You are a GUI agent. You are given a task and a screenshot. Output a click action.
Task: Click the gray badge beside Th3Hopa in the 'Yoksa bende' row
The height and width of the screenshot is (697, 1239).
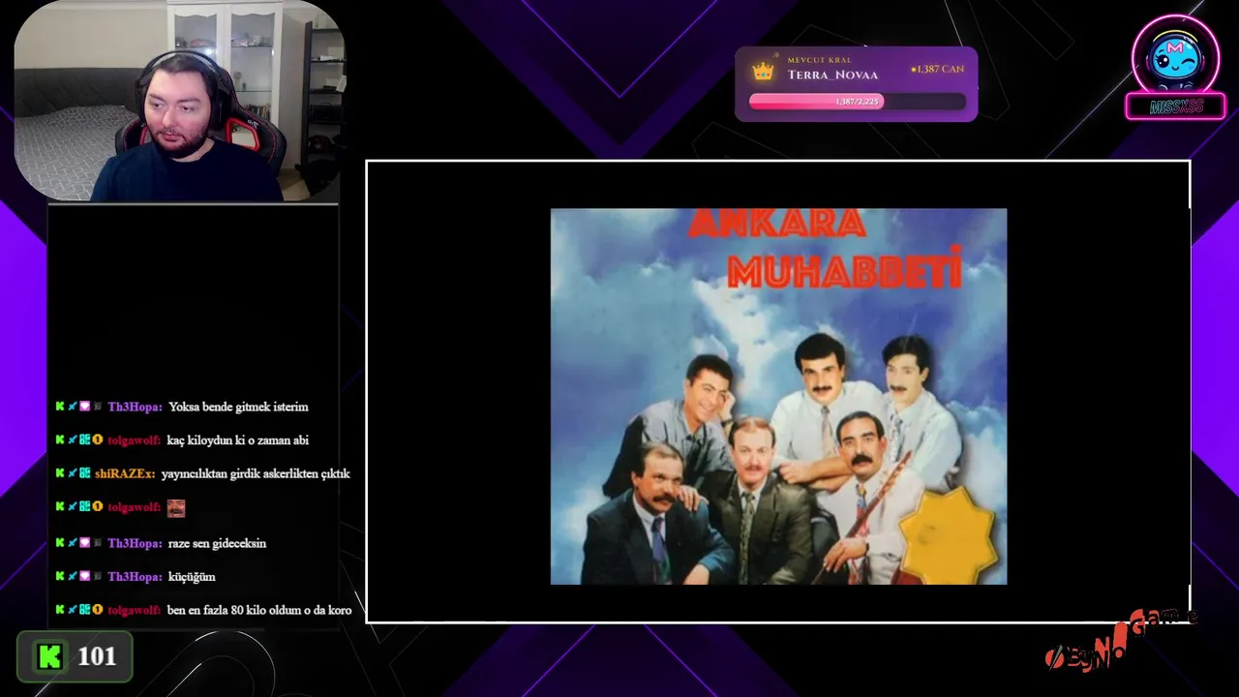pos(97,407)
